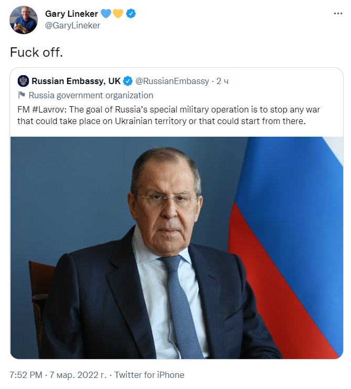The height and width of the screenshot is (389, 351).
Task: Open the Gary Lineker display name link
Action: pyautogui.click(x=71, y=14)
